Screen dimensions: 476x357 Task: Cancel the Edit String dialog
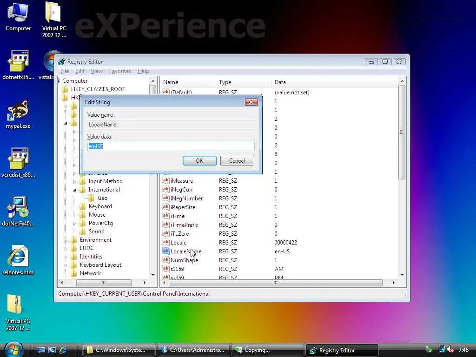237,160
